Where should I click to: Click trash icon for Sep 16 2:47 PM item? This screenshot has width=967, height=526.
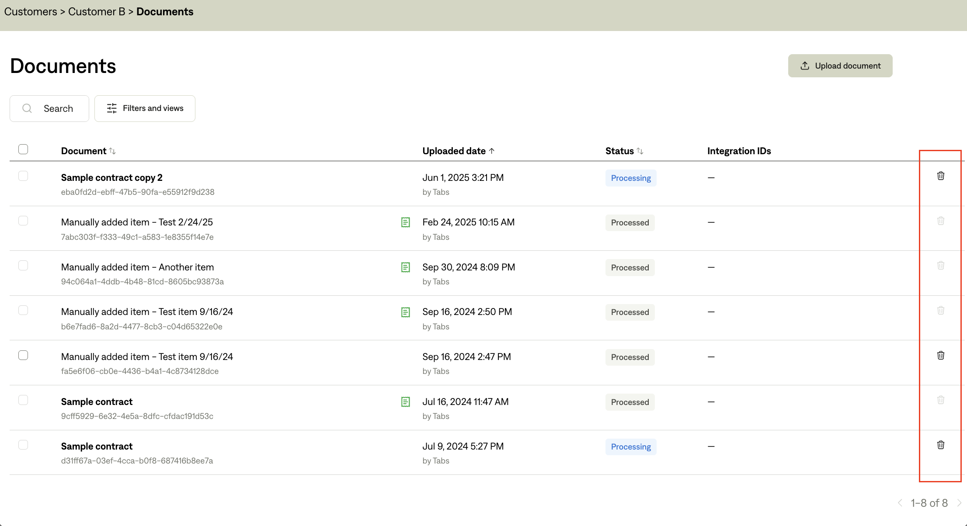[x=941, y=355]
